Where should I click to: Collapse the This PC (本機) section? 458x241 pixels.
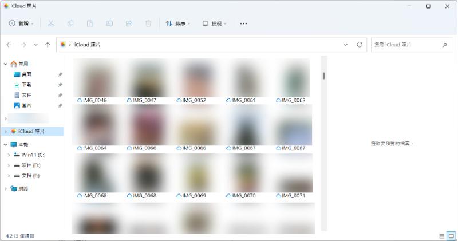click(x=5, y=144)
